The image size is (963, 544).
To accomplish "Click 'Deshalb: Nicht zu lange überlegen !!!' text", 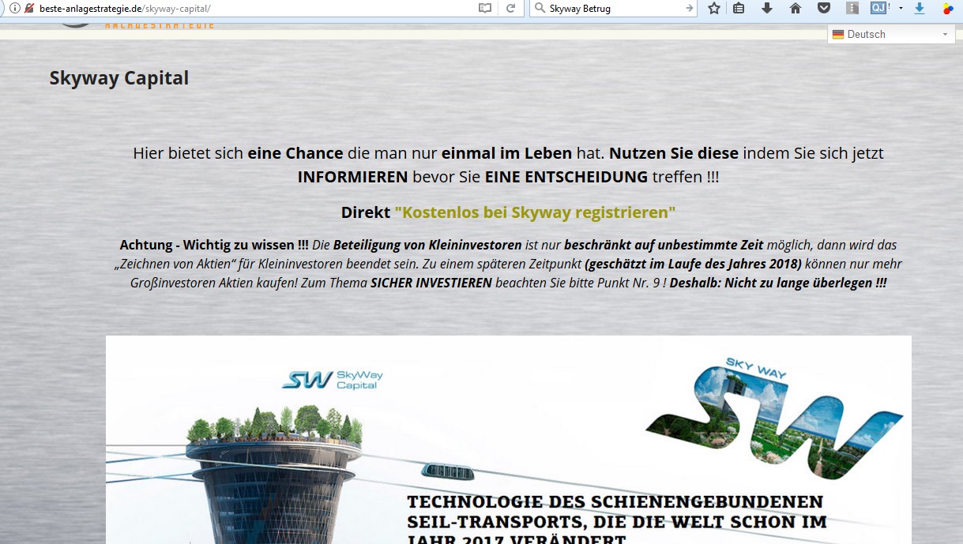I will coord(778,282).
